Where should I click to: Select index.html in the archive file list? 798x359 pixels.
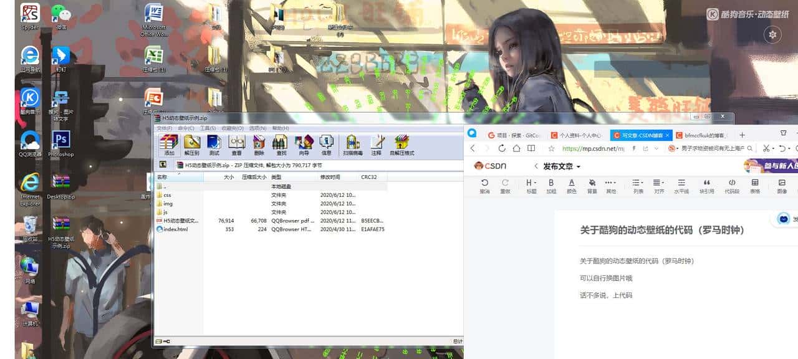coord(175,229)
